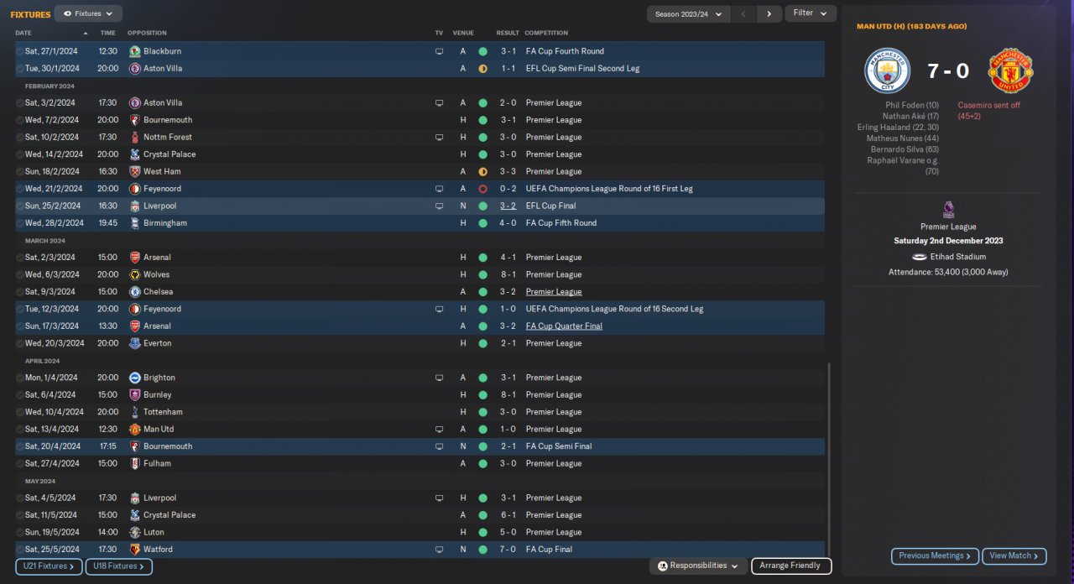
Task: Click the Premier League logo in the match panel
Action: [948, 210]
